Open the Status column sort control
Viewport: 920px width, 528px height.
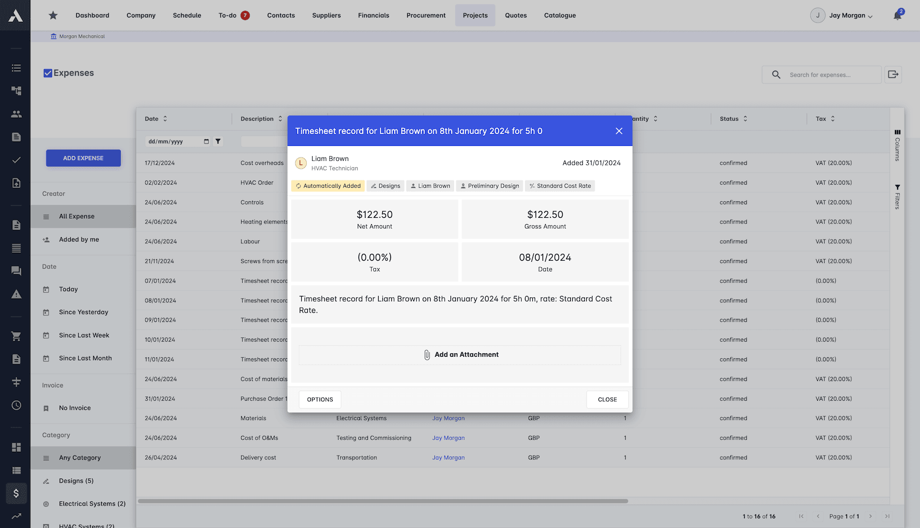[x=745, y=119]
